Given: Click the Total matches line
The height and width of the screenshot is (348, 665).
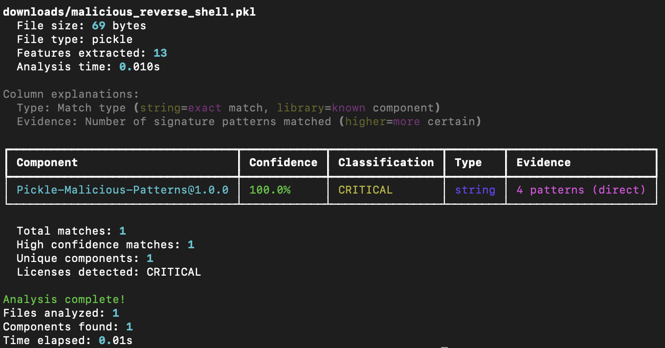Looking at the screenshot, I should [71, 231].
